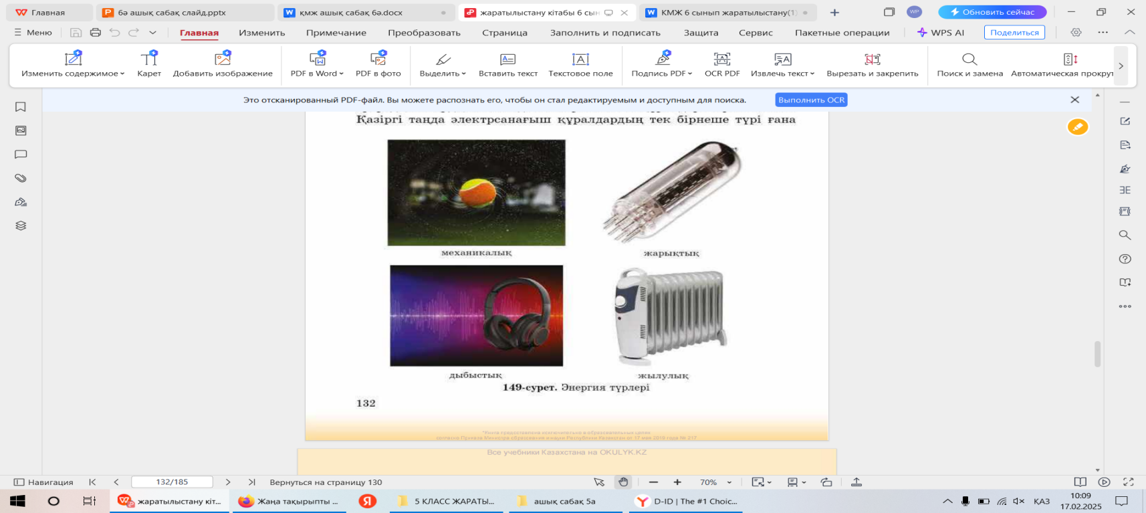This screenshot has height=513, width=1146.
Task: Switch to the Изменить ribbon tab
Action: [262, 32]
